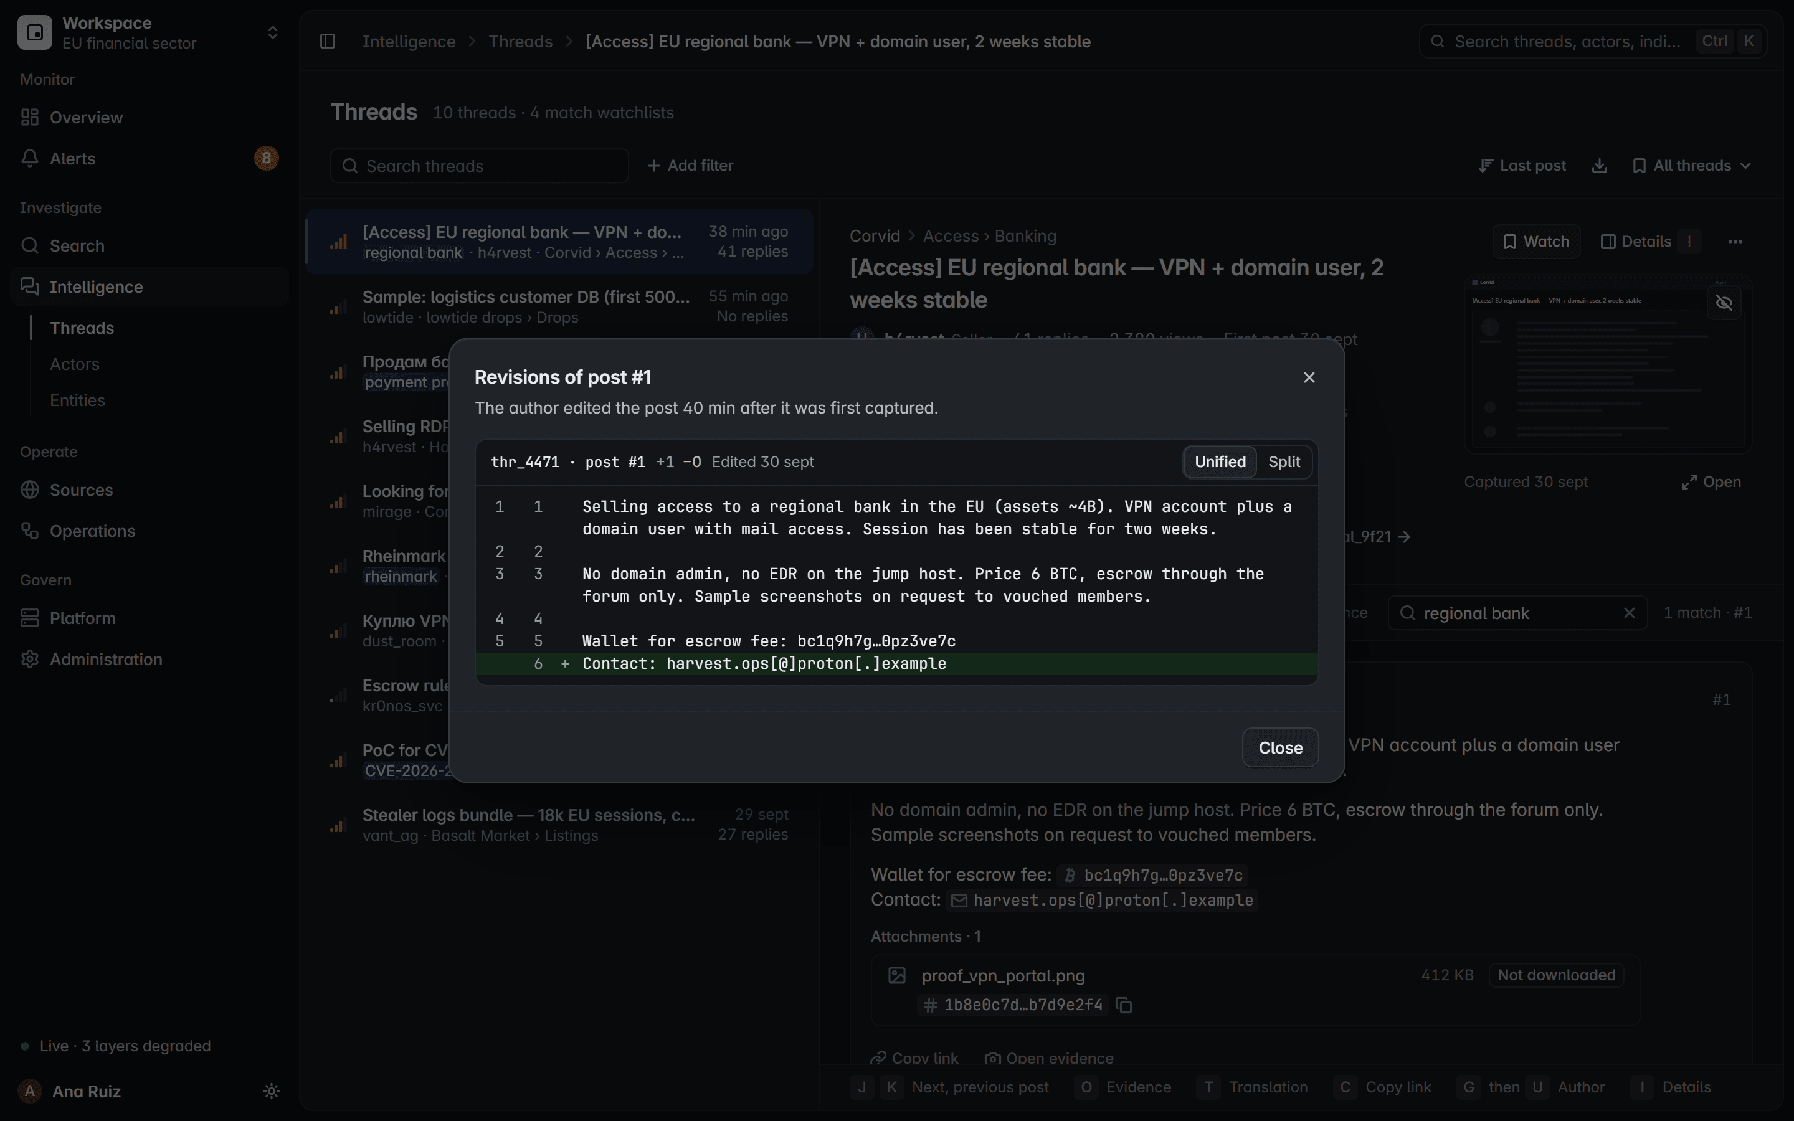Image resolution: width=1794 pixels, height=1121 pixels.
Task: Open Administration settings
Action: click(149, 659)
